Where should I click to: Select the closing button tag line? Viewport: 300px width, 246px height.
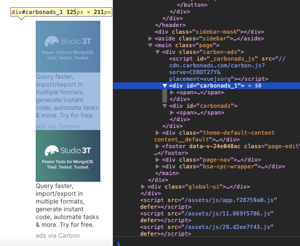tap(192, 5)
